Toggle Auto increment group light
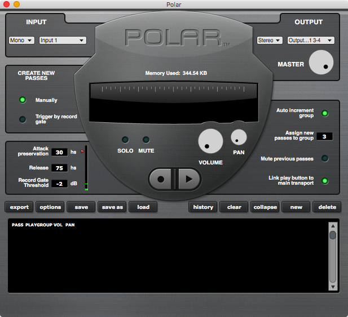 coord(325,113)
